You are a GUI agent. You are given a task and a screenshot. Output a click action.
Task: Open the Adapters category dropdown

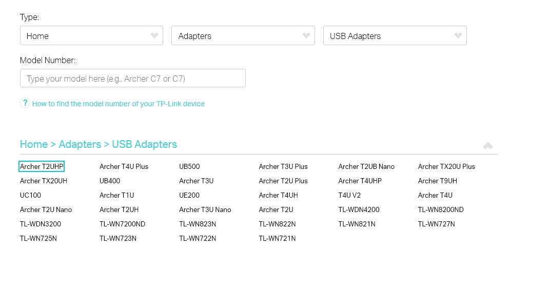[243, 35]
